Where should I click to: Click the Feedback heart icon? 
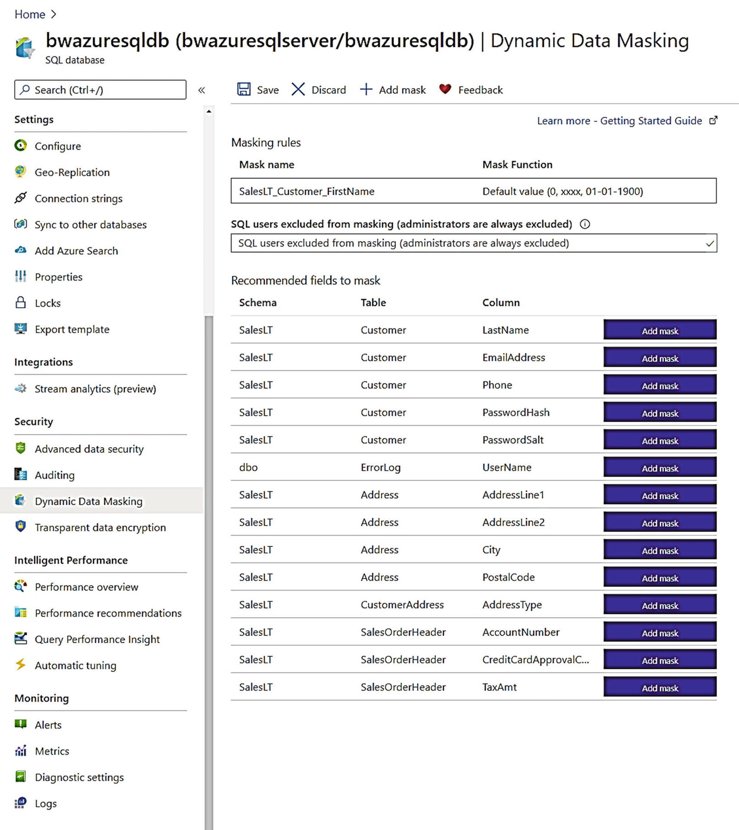click(445, 89)
